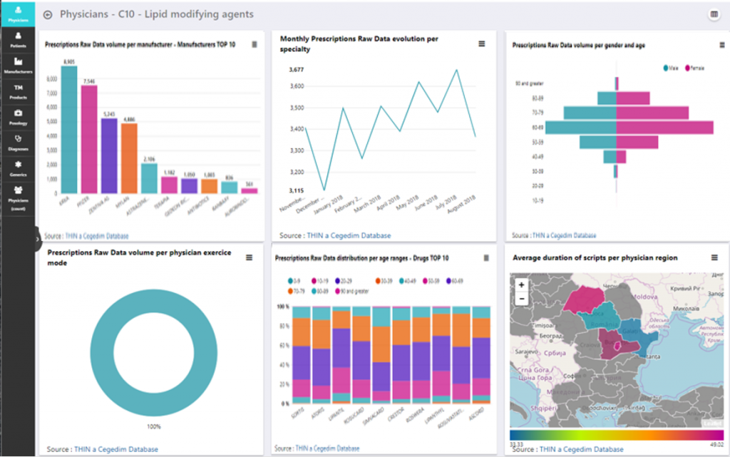This screenshot has width=730, height=457.
Task: Click the KRKA bar valued 8,905
Action: point(69,129)
